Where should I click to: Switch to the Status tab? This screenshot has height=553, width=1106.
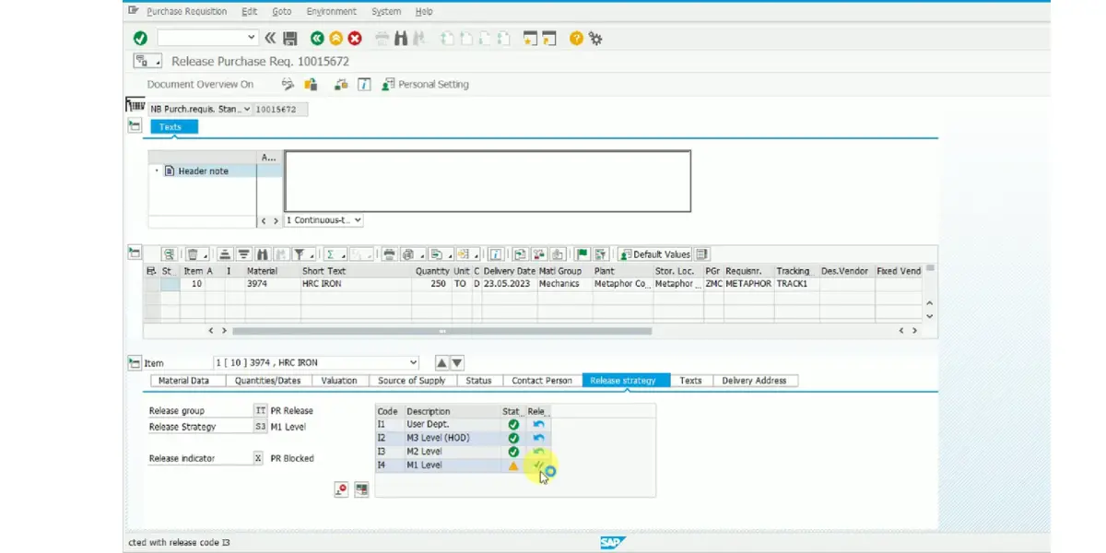(x=478, y=381)
